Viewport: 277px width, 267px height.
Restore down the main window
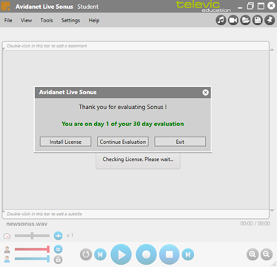[x=250, y=6]
